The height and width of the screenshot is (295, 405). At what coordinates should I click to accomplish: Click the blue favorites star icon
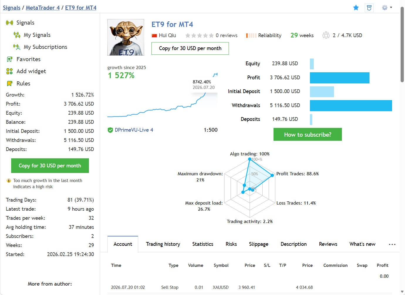[356, 8]
